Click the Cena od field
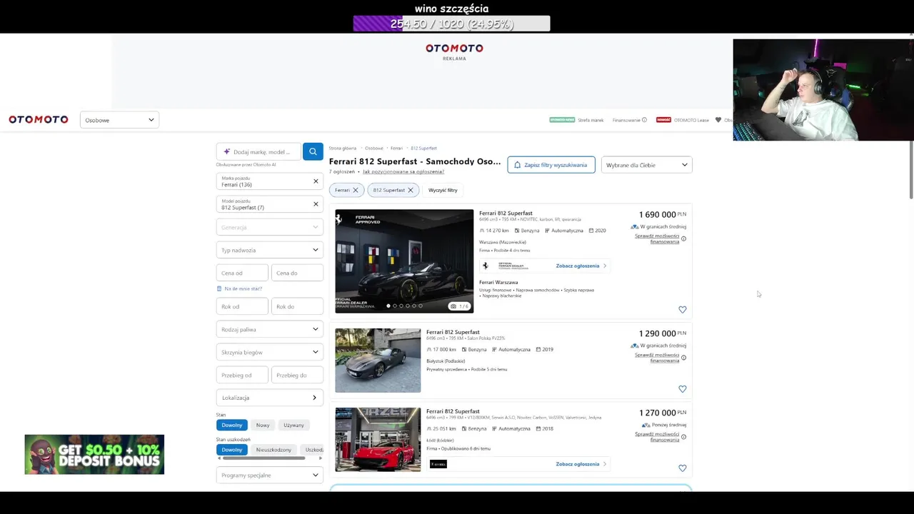The height and width of the screenshot is (514, 914). pyautogui.click(x=242, y=273)
